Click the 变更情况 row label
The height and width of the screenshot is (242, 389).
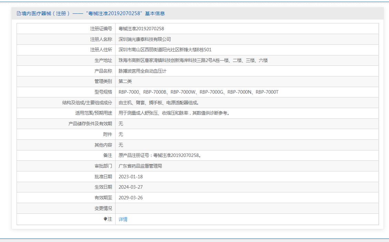point(103,208)
